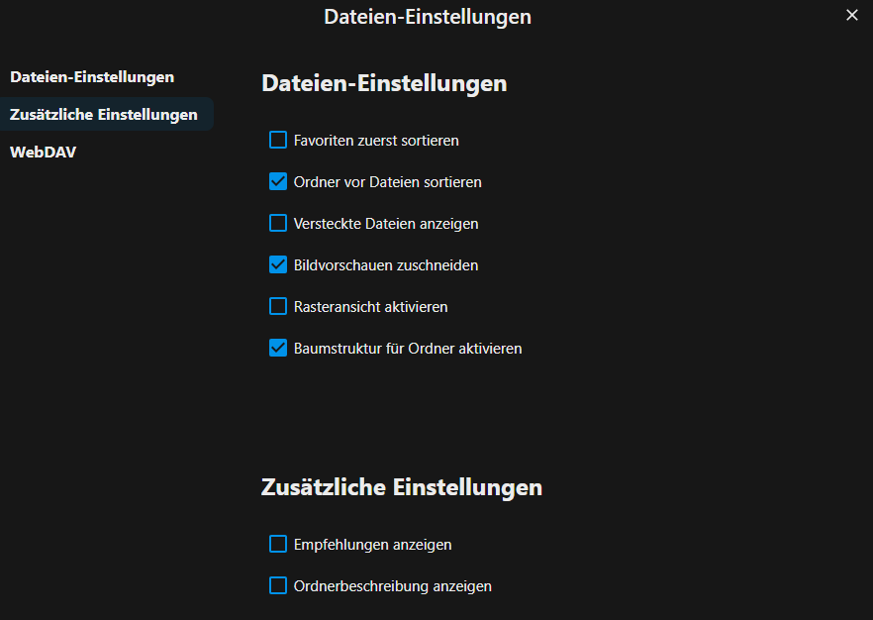Check the Rasteransicht aktivieren box
873x620 pixels.
tap(278, 306)
